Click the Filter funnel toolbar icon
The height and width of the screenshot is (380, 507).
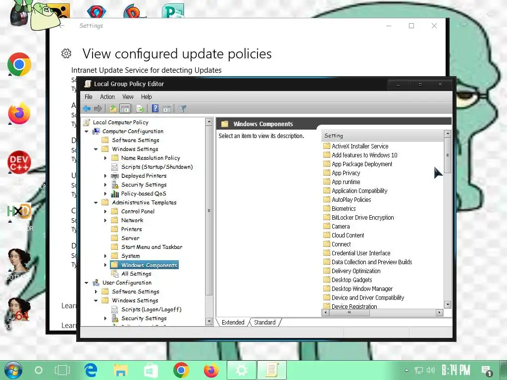183,109
